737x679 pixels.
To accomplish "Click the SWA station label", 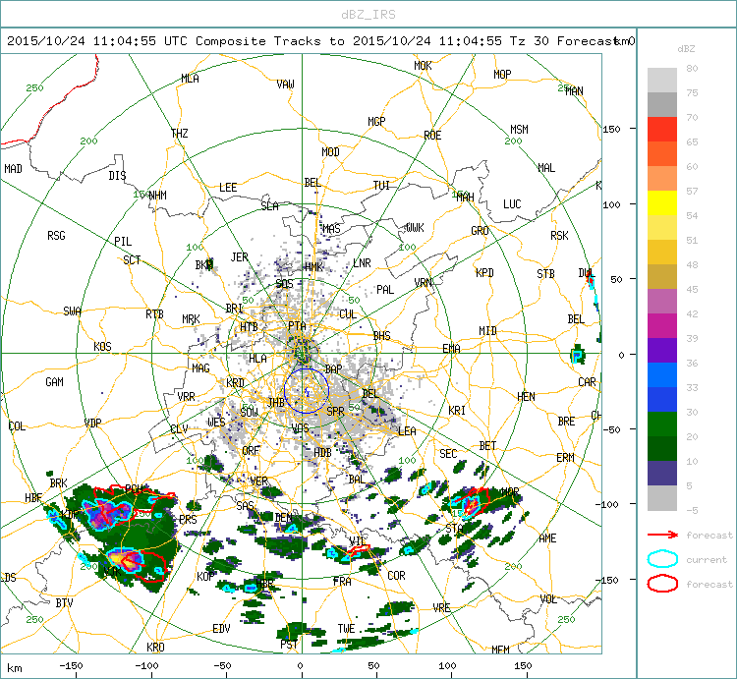I will pos(73,311).
